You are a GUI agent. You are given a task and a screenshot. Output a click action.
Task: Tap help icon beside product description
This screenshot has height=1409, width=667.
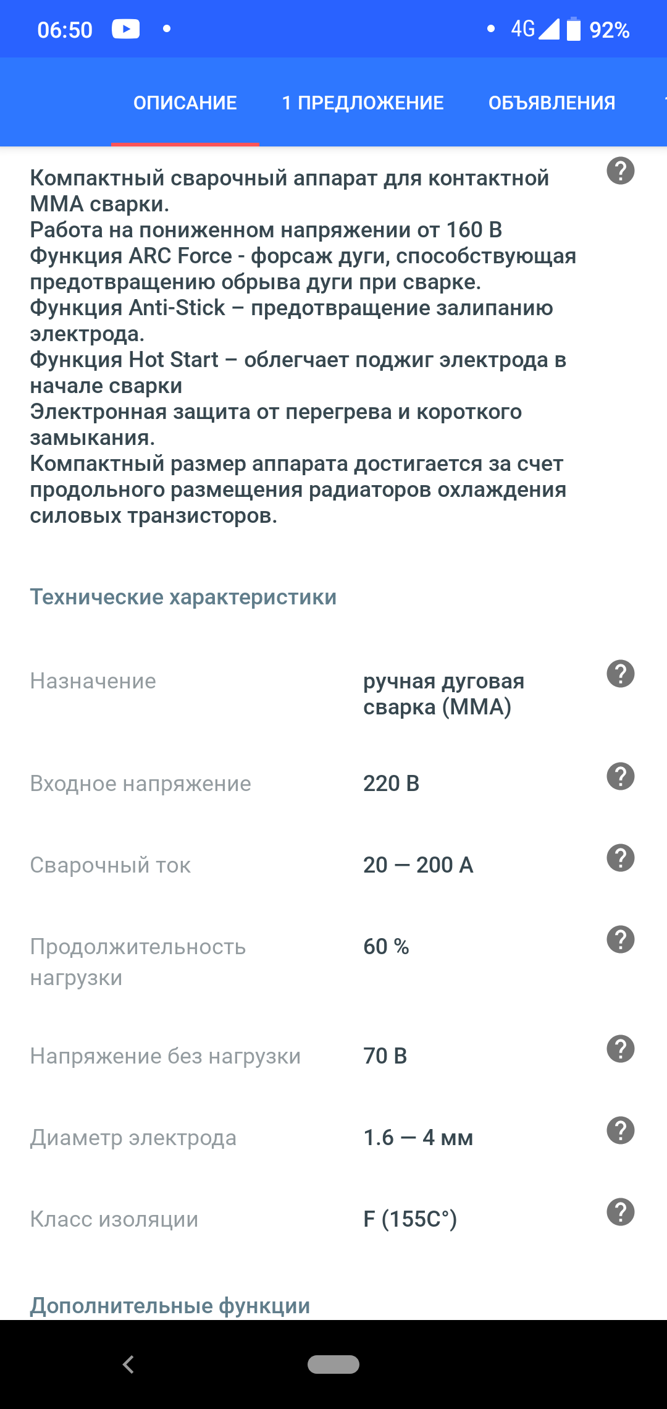tap(620, 171)
